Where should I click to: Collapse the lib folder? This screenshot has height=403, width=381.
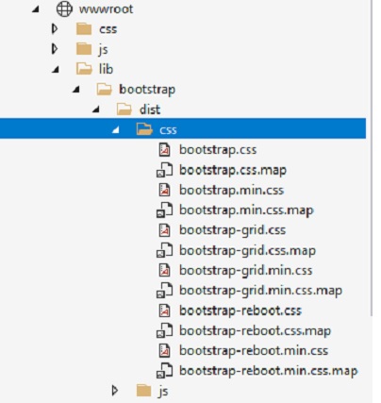tap(56, 70)
